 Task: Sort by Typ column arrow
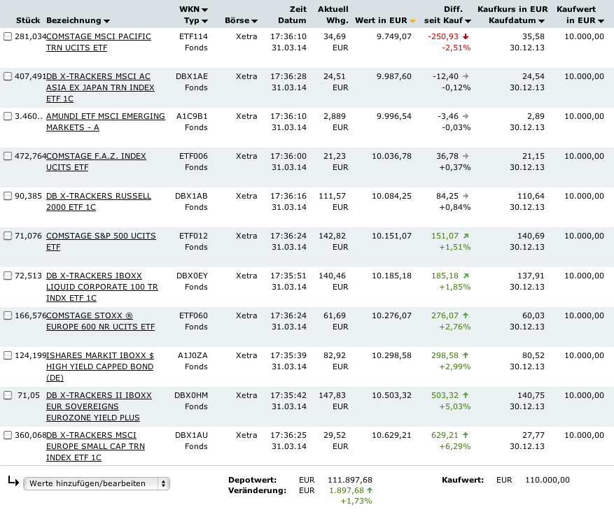click(x=204, y=21)
